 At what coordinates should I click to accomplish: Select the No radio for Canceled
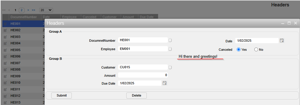[256, 50]
